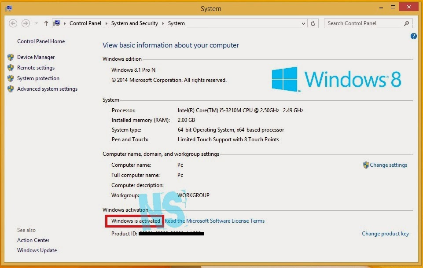Click shield icon beside Remote settings
423x268 pixels.
tap(11, 68)
